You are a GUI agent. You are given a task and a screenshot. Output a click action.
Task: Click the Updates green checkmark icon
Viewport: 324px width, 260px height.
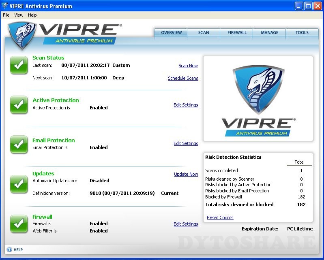coord(19,184)
